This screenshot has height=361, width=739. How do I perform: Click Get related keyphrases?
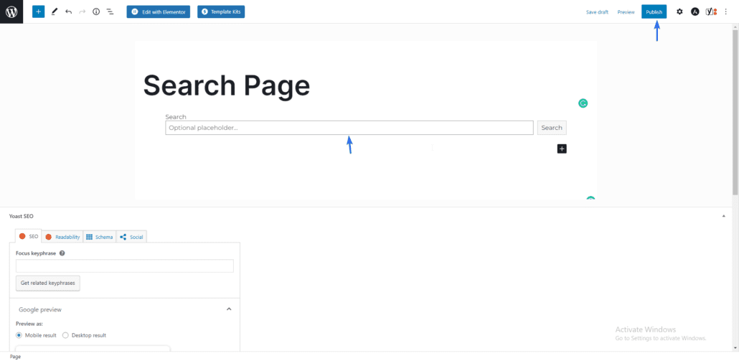point(48,283)
